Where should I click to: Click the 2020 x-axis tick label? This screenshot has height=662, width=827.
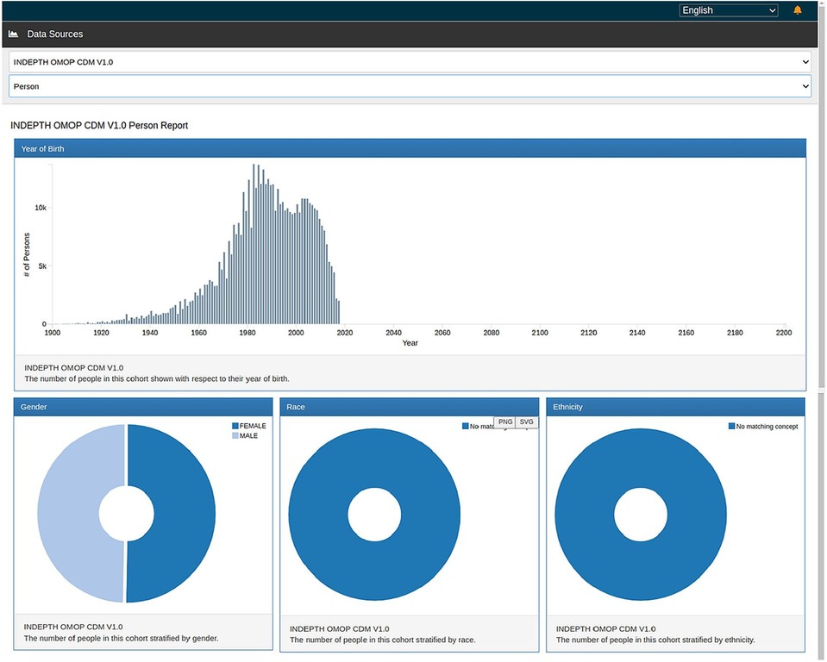(x=345, y=333)
